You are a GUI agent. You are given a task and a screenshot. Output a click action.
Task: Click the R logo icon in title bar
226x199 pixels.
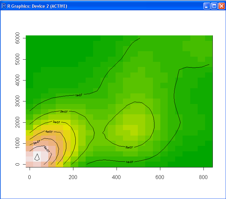4,6
